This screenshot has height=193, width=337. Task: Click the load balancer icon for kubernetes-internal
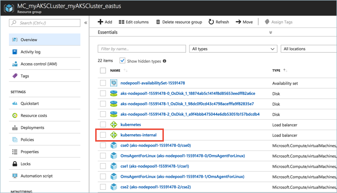[x=114, y=135]
